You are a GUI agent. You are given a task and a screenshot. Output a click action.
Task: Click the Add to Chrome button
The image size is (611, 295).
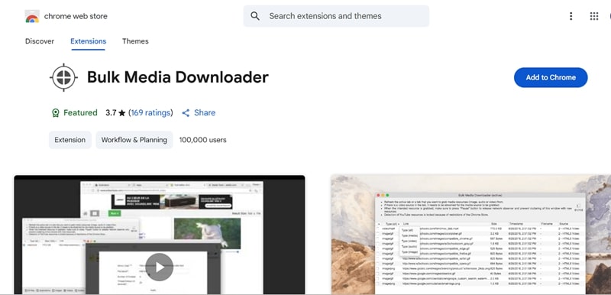click(x=551, y=77)
